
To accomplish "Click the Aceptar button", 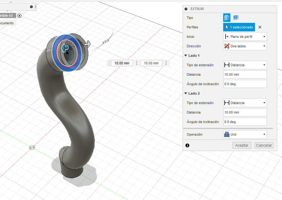I will (x=242, y=145).
